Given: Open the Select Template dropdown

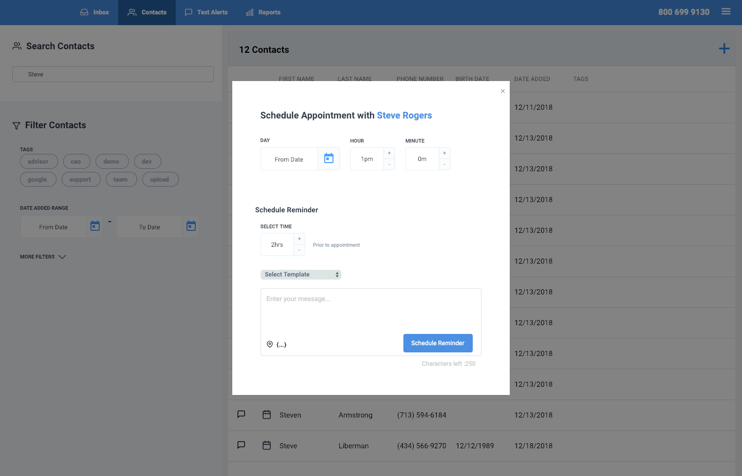Looking at the screenshot, I should tap(301, 274).
